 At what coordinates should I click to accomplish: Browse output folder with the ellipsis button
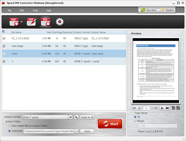(76, 131)
